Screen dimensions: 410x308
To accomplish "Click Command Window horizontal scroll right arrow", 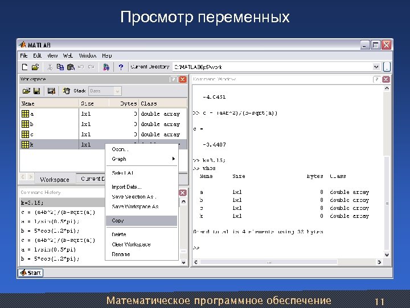I will tap(379, 262).
